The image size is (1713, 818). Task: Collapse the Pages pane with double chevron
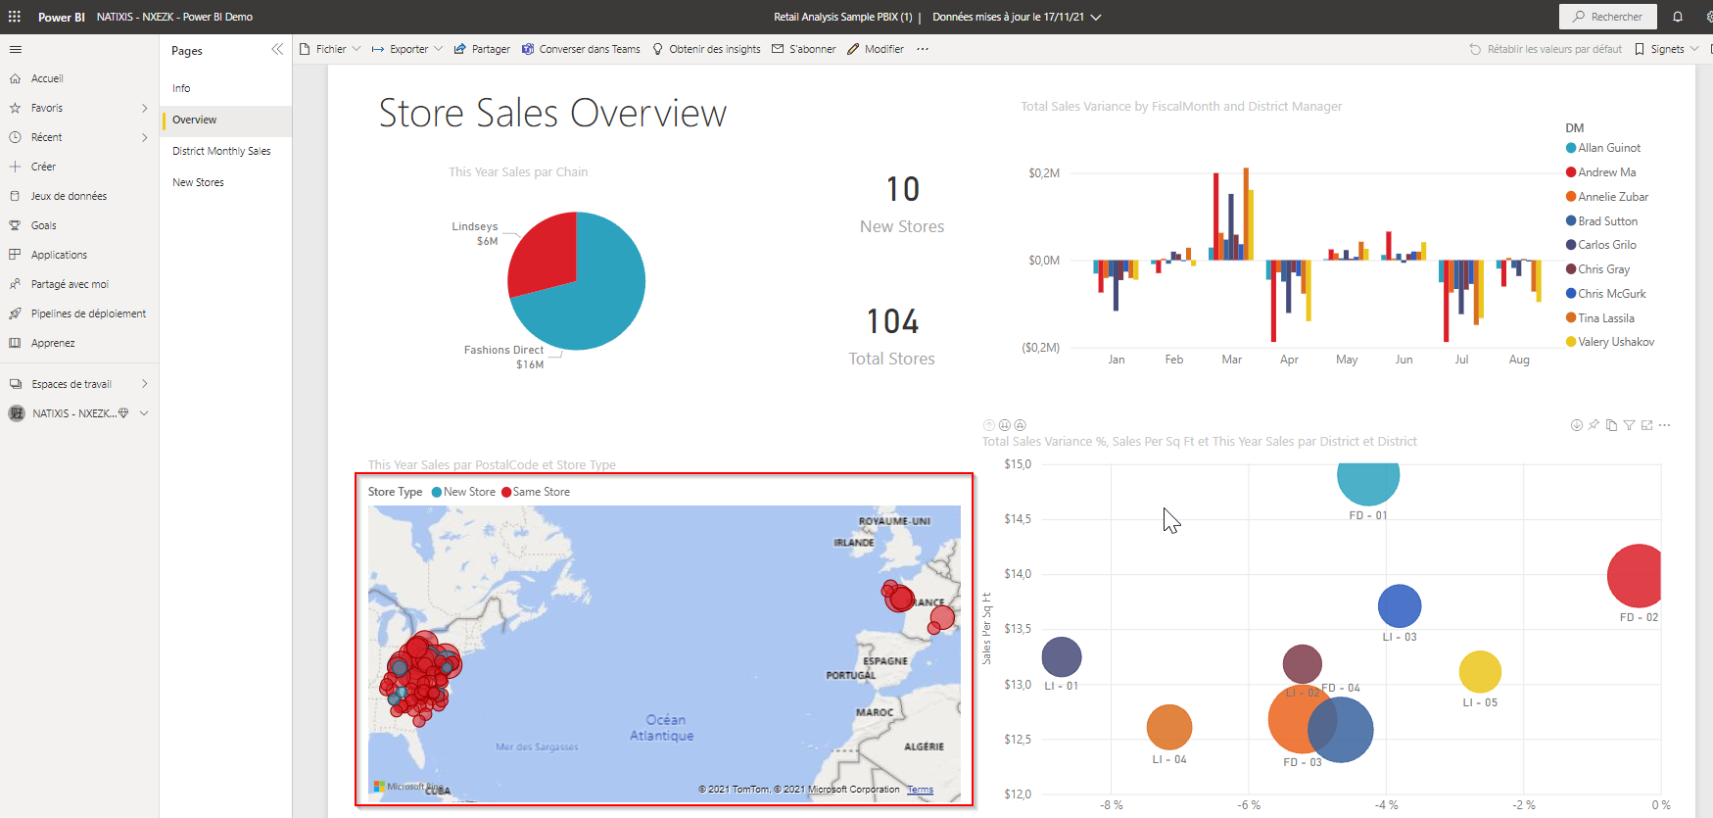point(277,49)
